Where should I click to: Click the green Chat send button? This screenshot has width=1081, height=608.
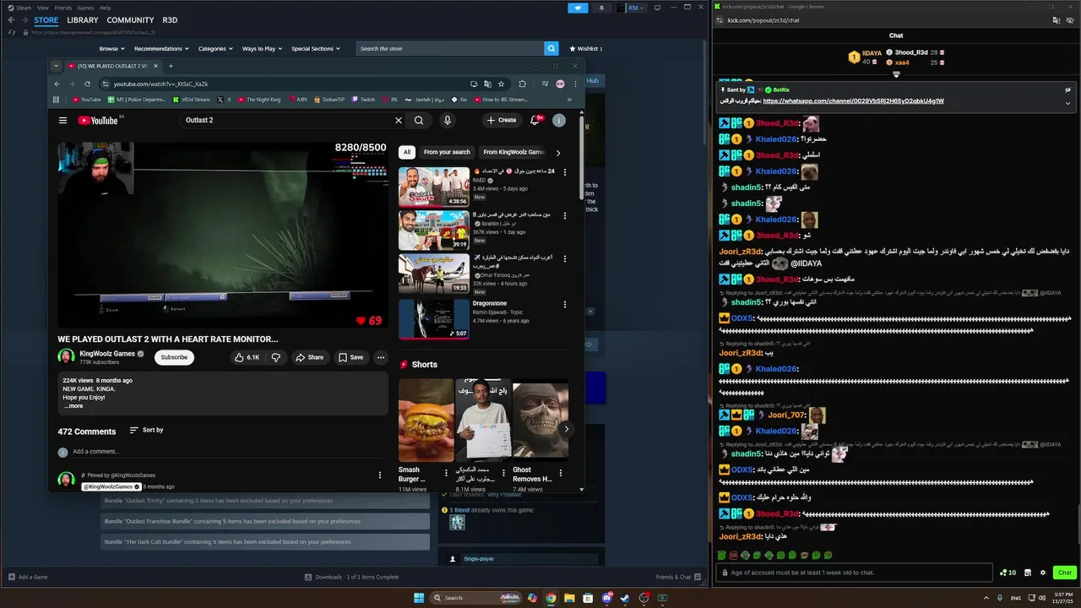click(x=1064, y=573)
